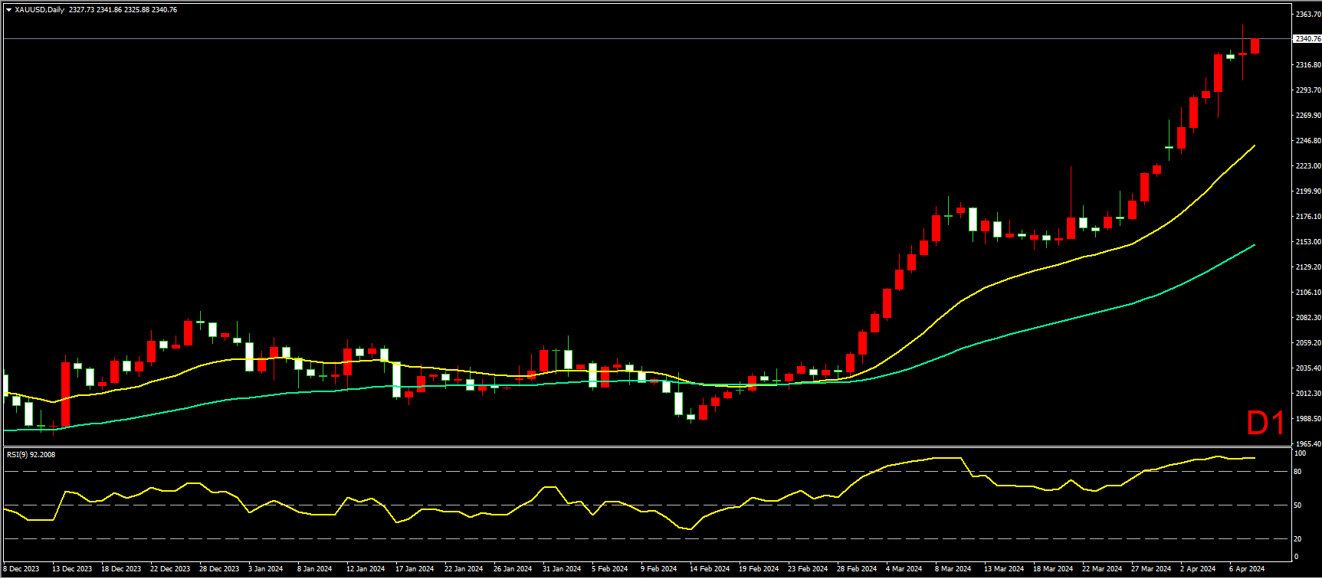Click the 28 Dec 2023 date label
The width and height of the screenshot is (1322, 579).
219,569
